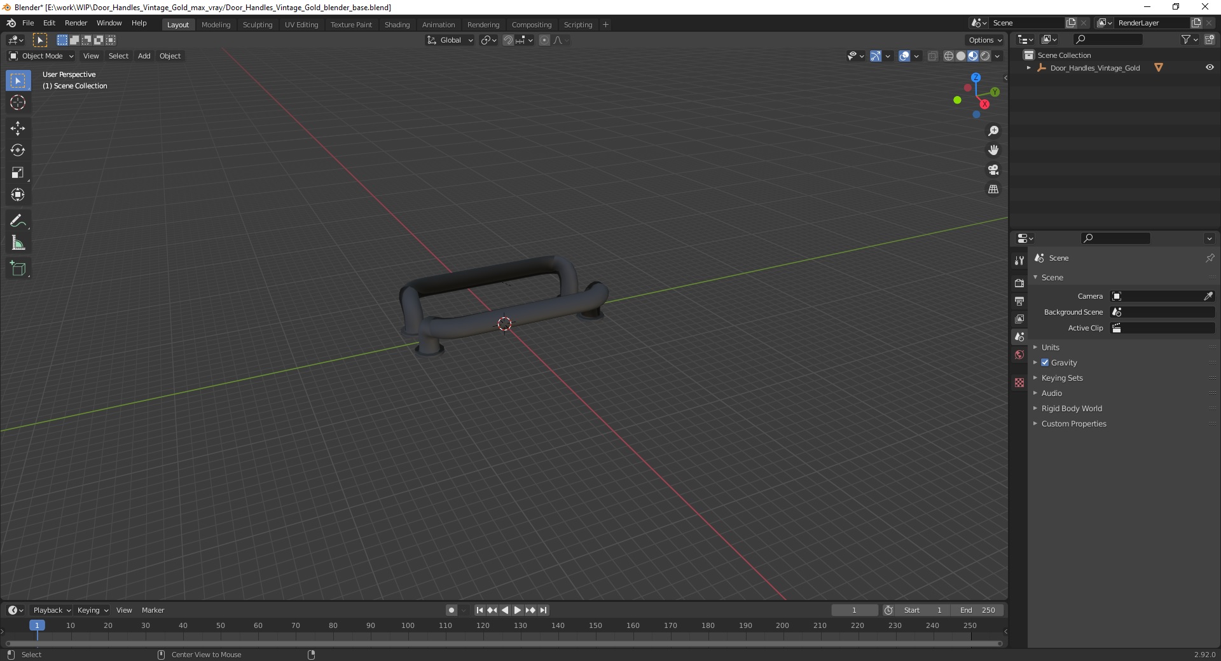Open the File menu
The width and height of the screenshot is (1221, 661).
pyautogui.click(x=28, y=23)
